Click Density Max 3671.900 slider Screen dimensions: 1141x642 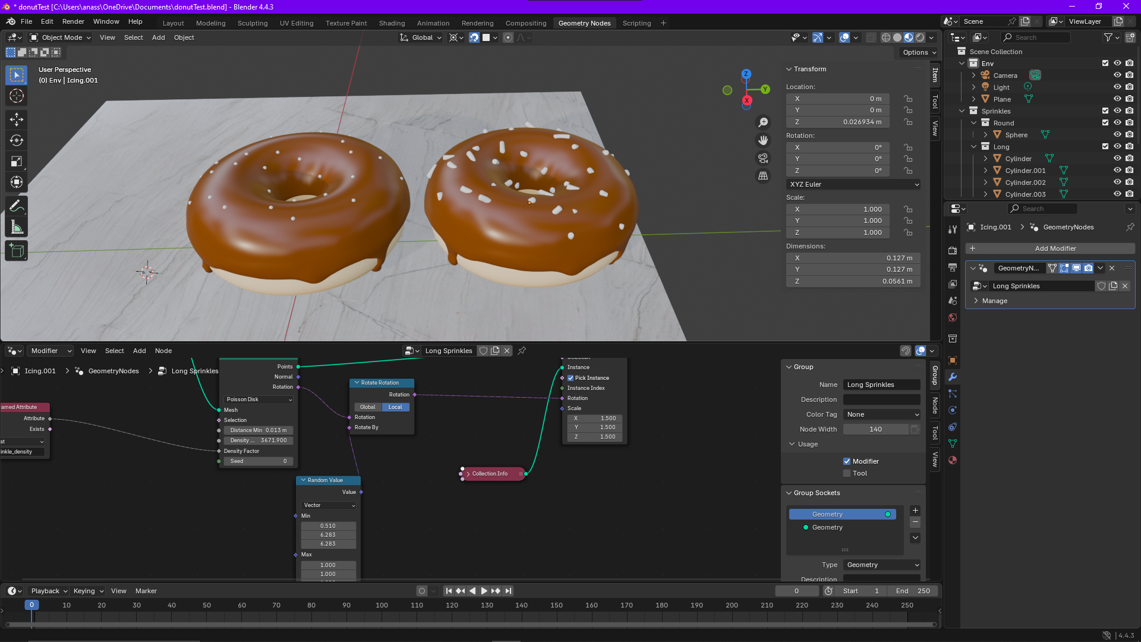pos(259,440)
